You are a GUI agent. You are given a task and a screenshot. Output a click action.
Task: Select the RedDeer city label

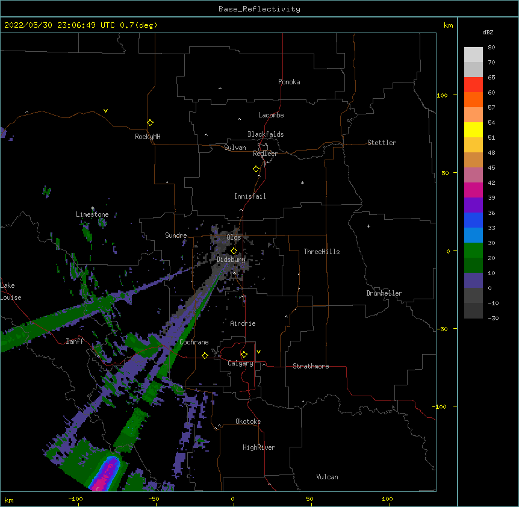(x=265, y=154)
